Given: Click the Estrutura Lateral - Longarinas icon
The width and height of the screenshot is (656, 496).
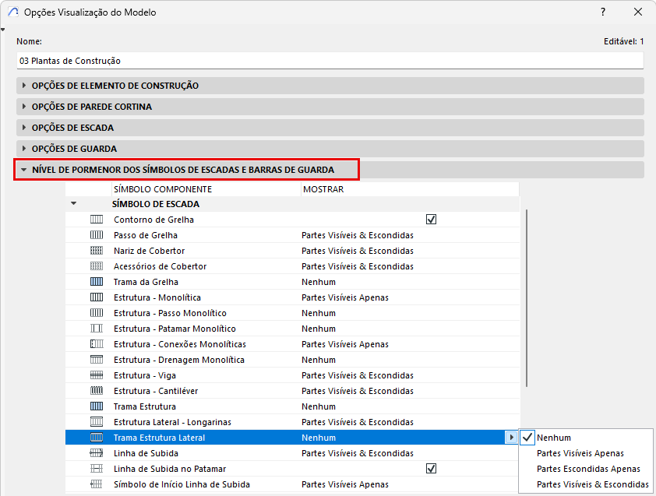Looking at the screenshot, I should [x=97, y=422].
